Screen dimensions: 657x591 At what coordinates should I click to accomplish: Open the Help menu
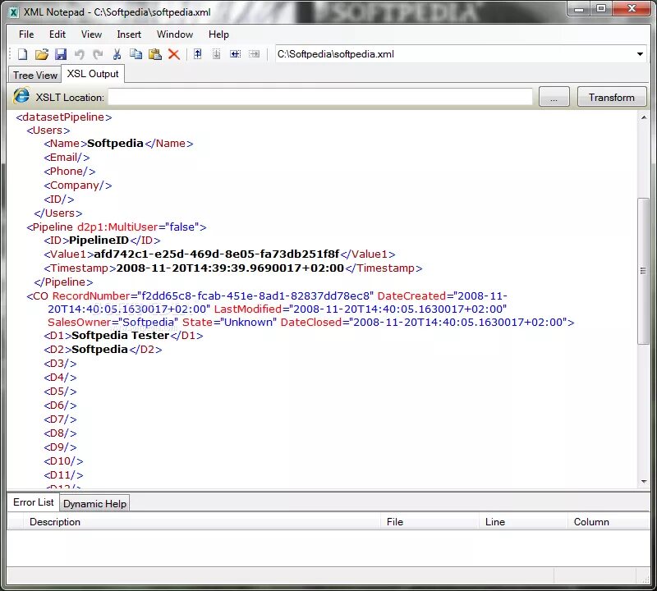click(218, 34)
